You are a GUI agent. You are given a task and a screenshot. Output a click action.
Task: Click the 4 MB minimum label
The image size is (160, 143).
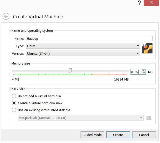coord(16,79)
